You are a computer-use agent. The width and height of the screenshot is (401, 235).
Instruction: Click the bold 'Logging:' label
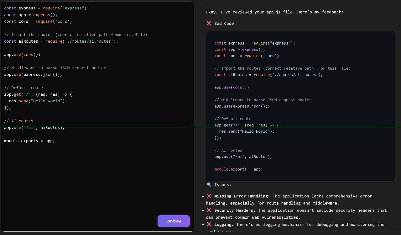coord(224,224)
